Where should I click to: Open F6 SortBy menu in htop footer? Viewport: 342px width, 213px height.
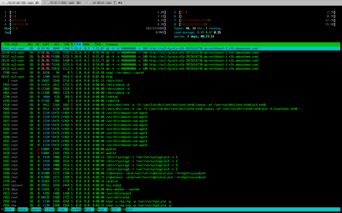(74, 210)
